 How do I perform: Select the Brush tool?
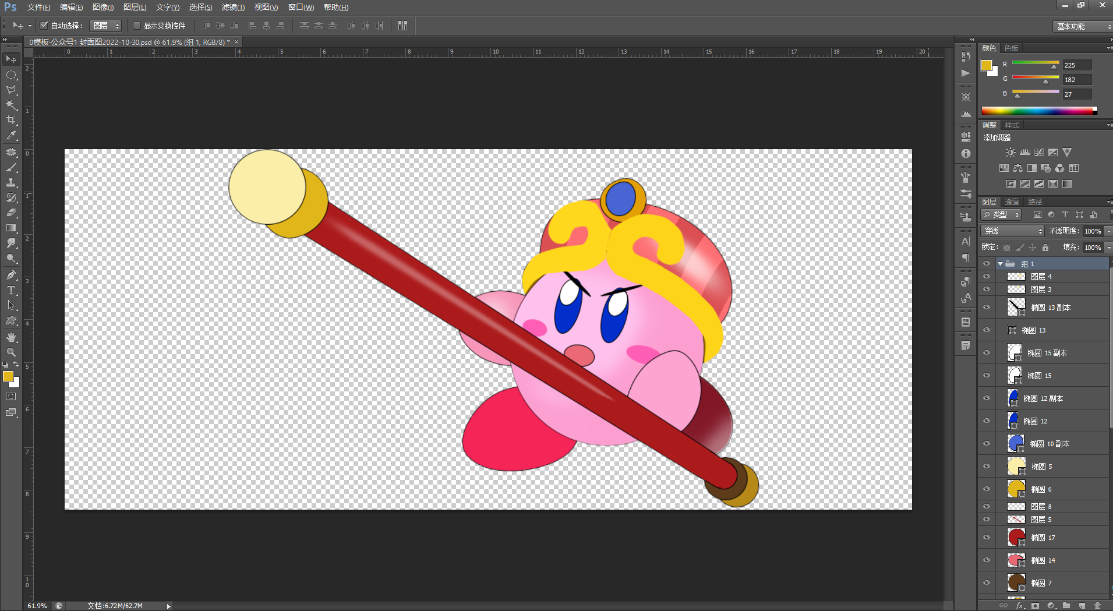[x=11, y=167]
